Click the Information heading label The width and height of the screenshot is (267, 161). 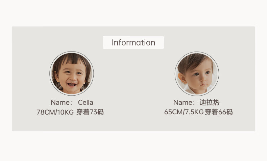tap(133, 43)
